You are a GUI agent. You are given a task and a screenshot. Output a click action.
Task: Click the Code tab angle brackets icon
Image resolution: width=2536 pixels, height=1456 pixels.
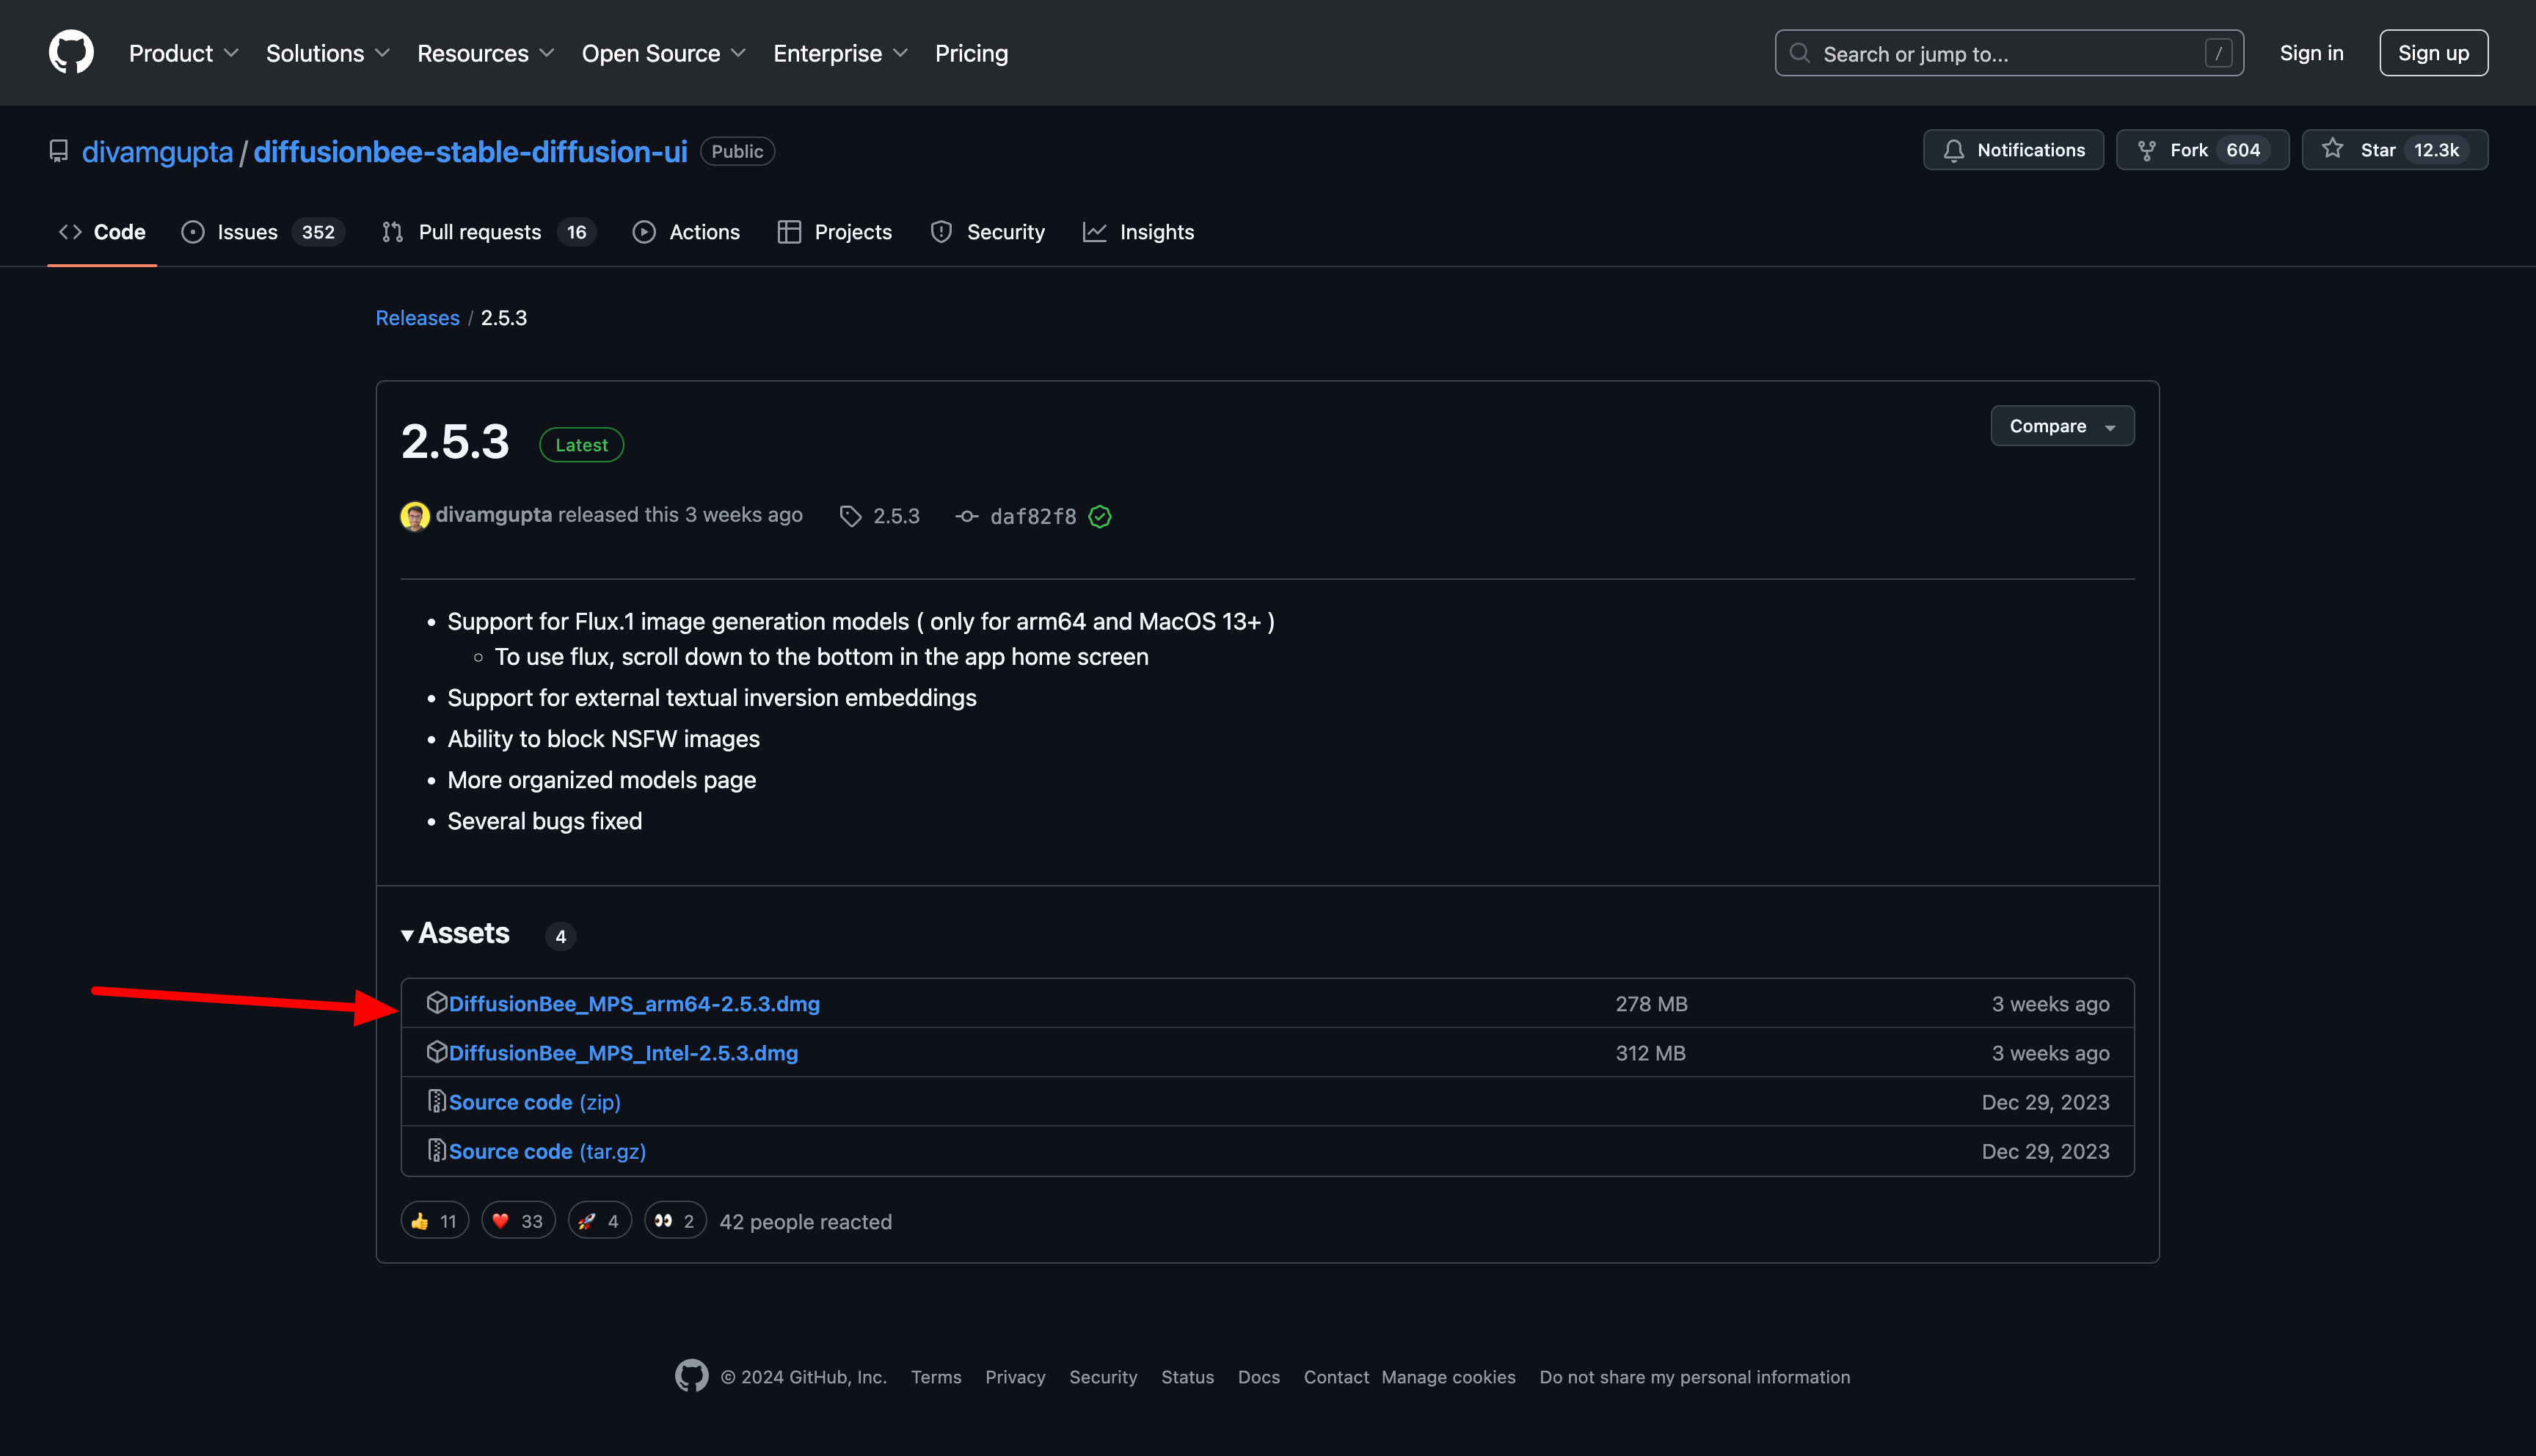click(x=70, y=232)
